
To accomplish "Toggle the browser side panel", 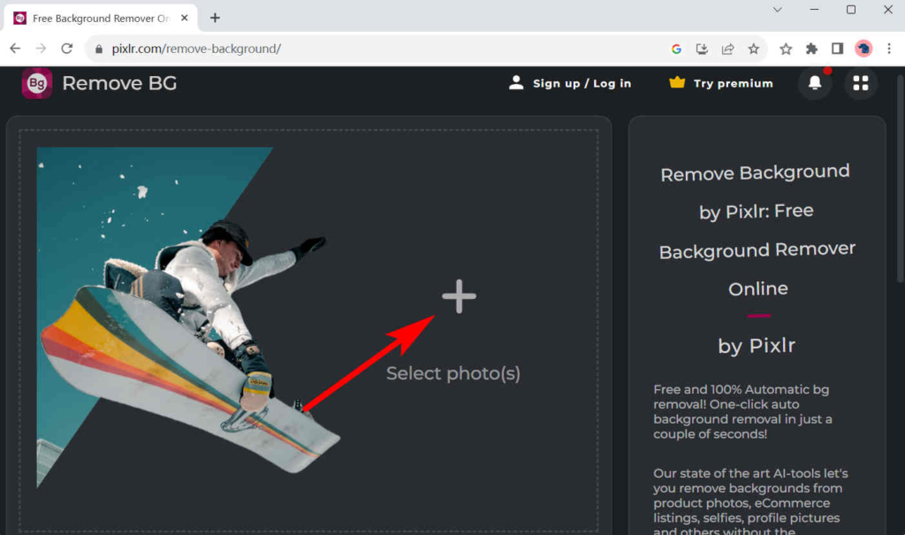I will tap(837, 49).
